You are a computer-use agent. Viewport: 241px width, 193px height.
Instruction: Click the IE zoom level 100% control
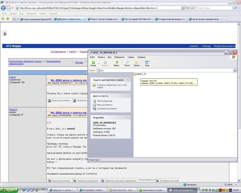(230, 185)
